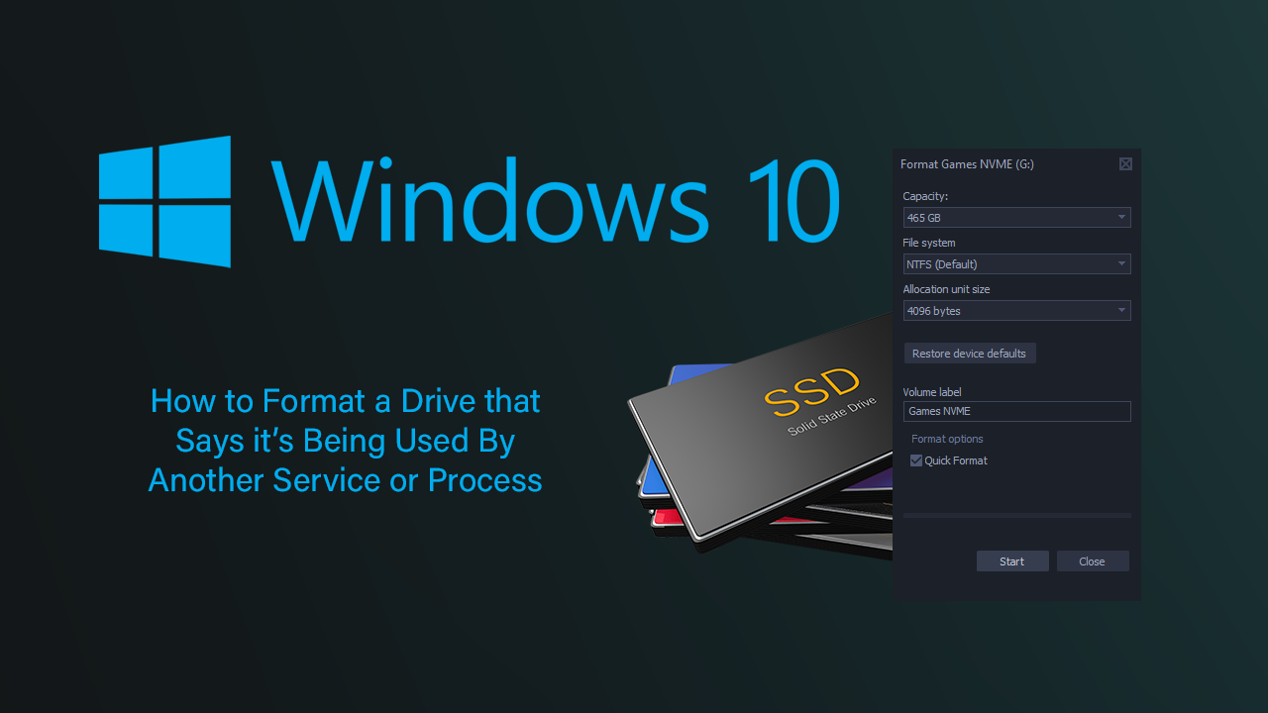
Task: Click the Windows logo icon
Action: click(164, 202)
